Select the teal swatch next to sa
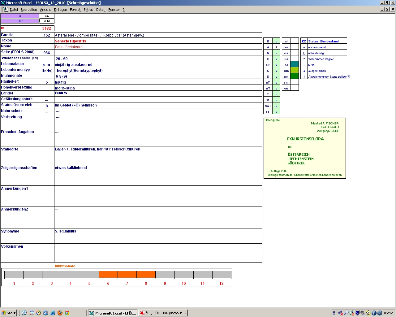The width and height of the screenshot is (396, 317). [x=295, y=65]
